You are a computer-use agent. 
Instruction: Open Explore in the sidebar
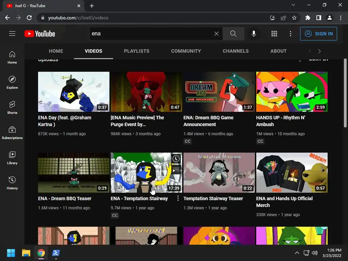pyautogui.click(x=12, y=83)
